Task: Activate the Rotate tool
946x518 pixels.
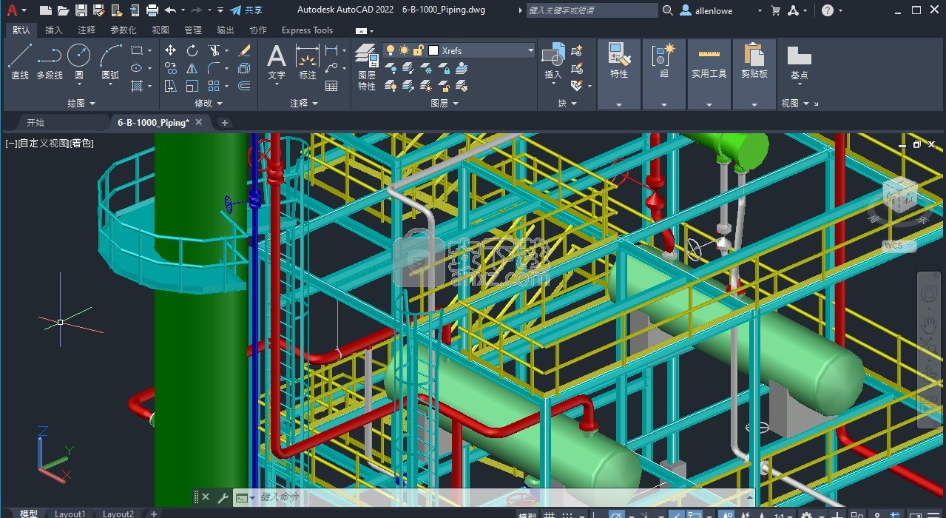Action: pyautogui.click(x=192, y=50)
